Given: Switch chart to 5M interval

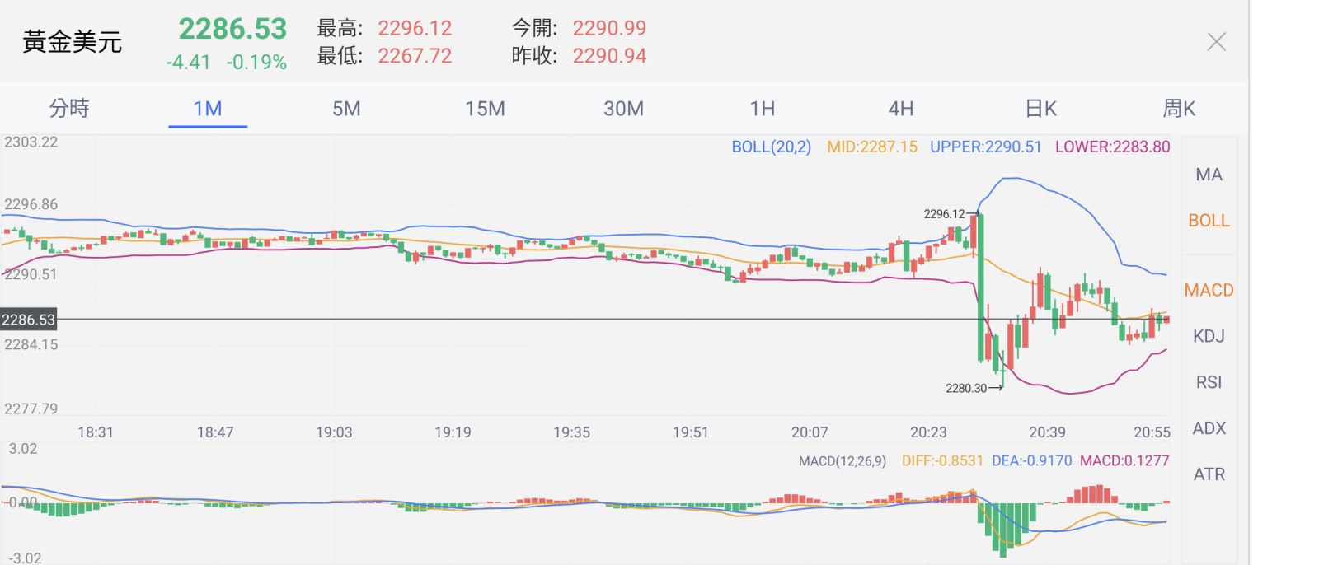Looking at the screenshot, I should point(346,109).
